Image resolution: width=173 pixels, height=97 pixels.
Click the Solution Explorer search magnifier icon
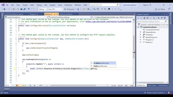(166, 21)
